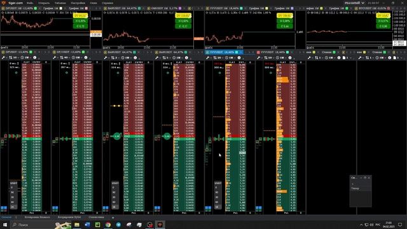Click green N percent button on BANUSDT chart
Viewport: 407px width, 229px height.
click(x=183, y=21)
